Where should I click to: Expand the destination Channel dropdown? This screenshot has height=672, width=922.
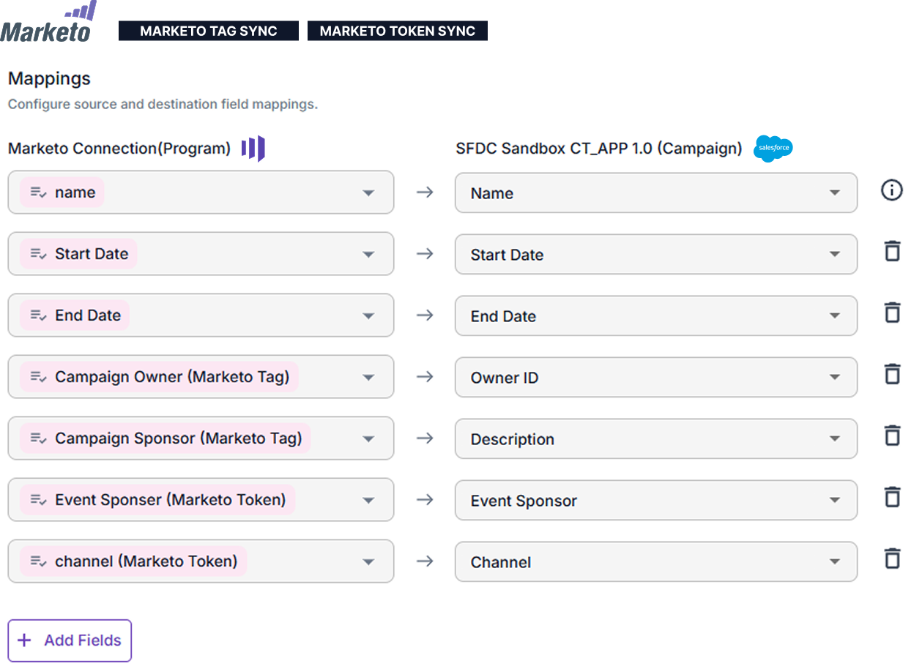tap(656, 561)
